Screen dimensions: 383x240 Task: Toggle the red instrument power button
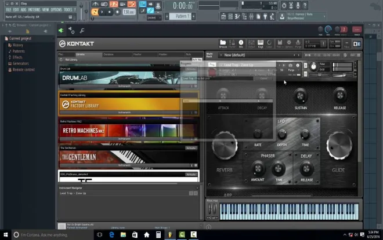pyautogui.click(x=212, y=72)
